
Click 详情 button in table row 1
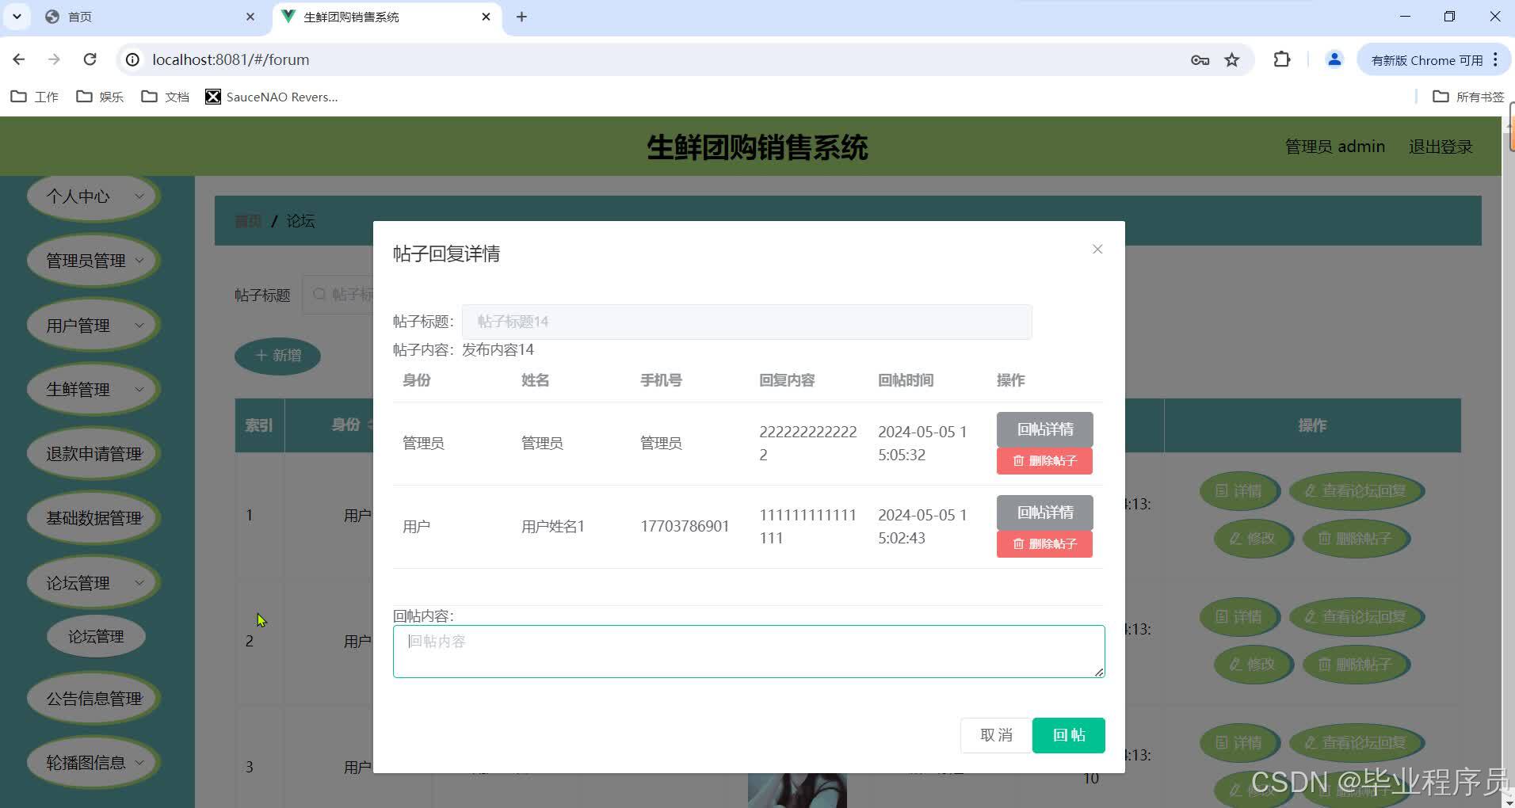[x=1238, y=491]
